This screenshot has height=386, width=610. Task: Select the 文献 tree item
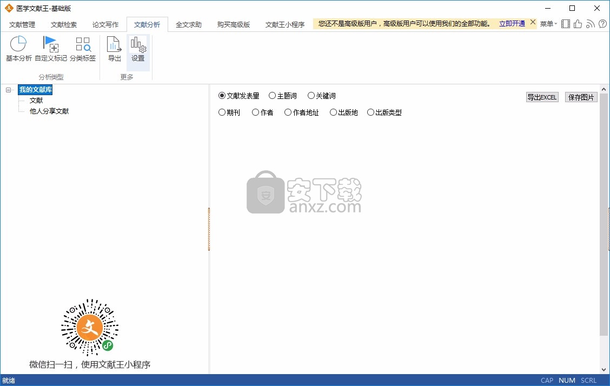[x=36, y=101]
